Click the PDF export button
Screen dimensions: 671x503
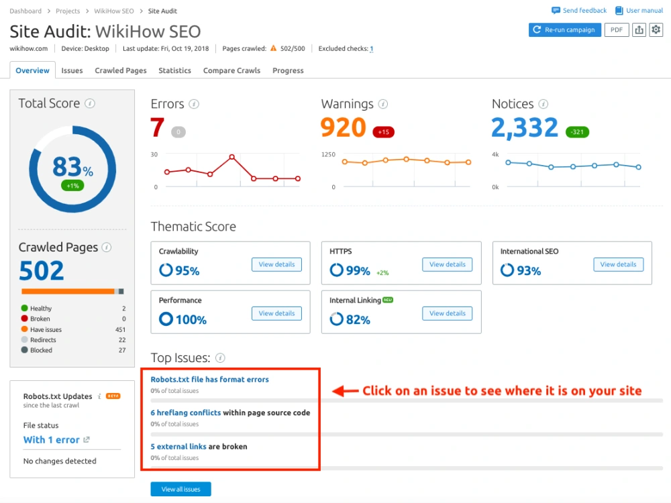[x=617, y=30]
